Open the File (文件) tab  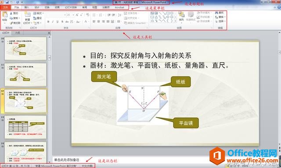tap(5, 7)
